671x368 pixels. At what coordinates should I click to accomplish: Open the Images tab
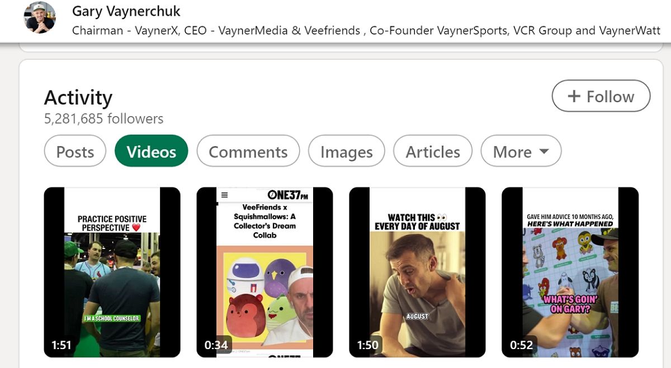(x=346, y=151)
